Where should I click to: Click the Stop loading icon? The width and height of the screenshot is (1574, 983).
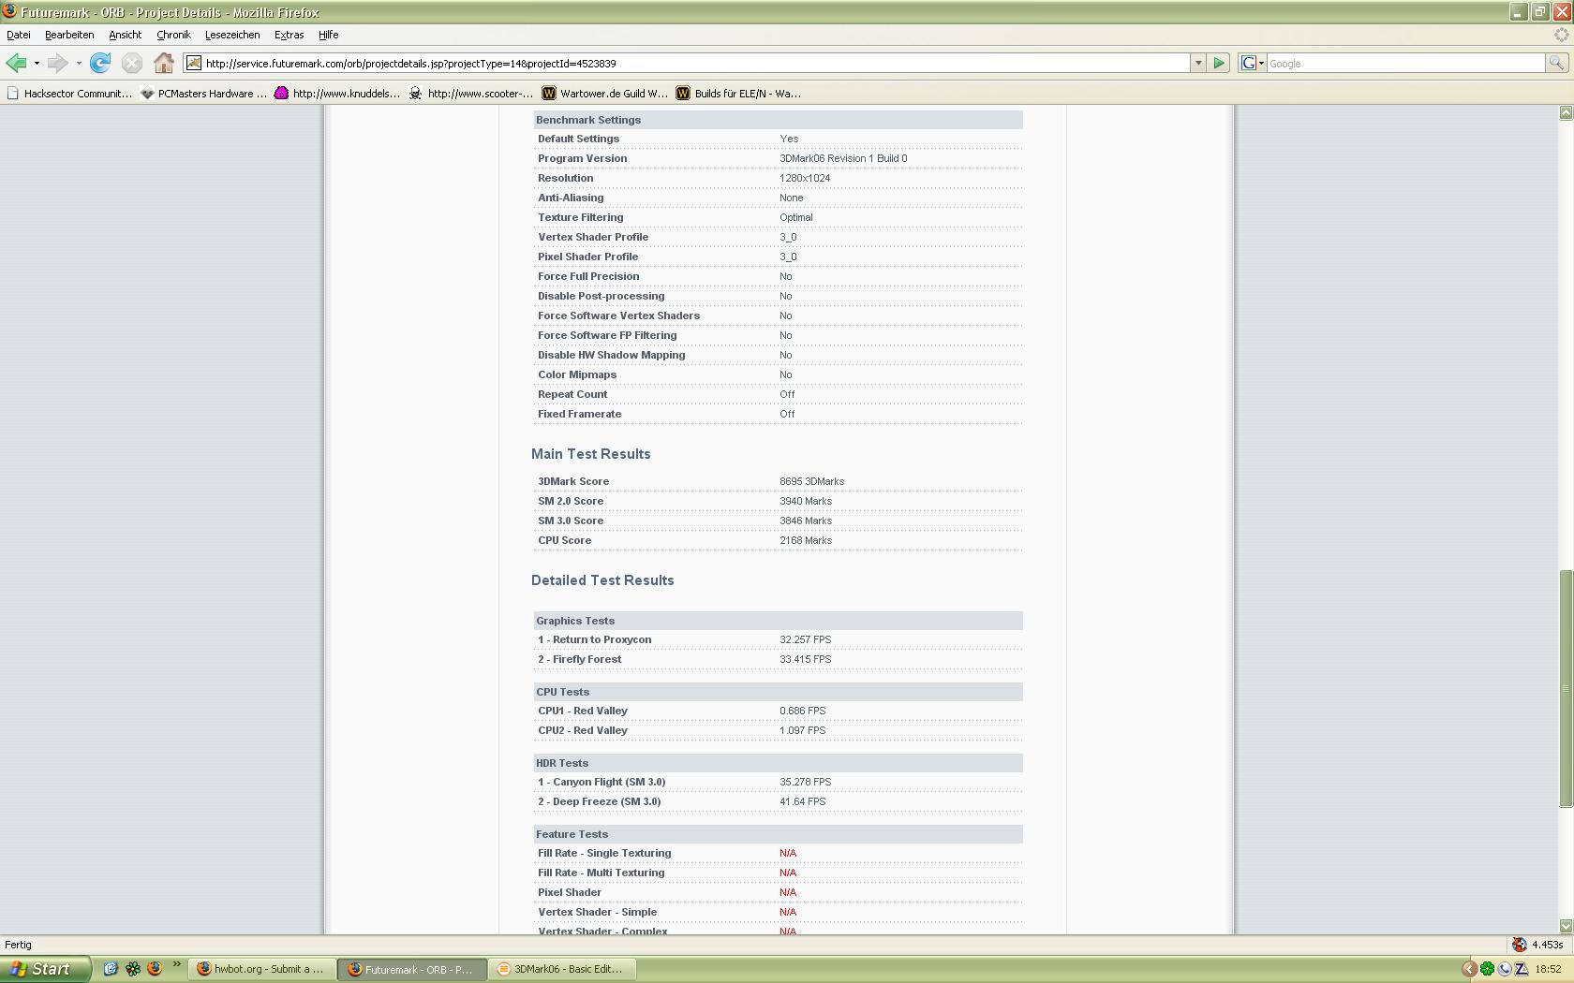pyautogui.click(x=132, y=64)
